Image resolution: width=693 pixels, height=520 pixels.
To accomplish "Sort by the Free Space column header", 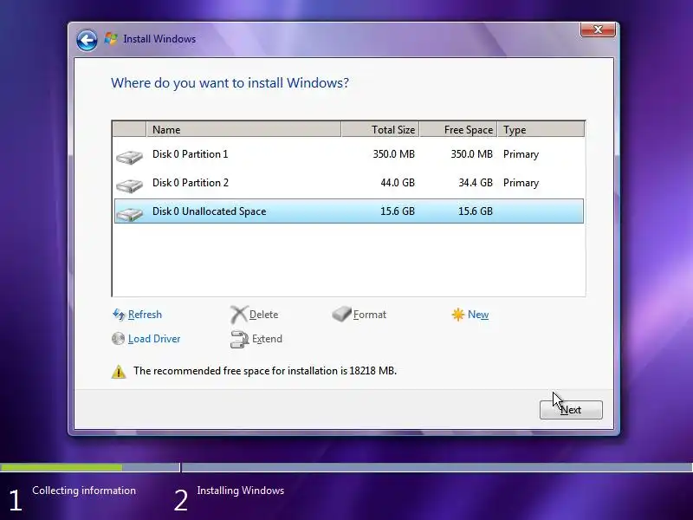I will (x=459, y=129).
